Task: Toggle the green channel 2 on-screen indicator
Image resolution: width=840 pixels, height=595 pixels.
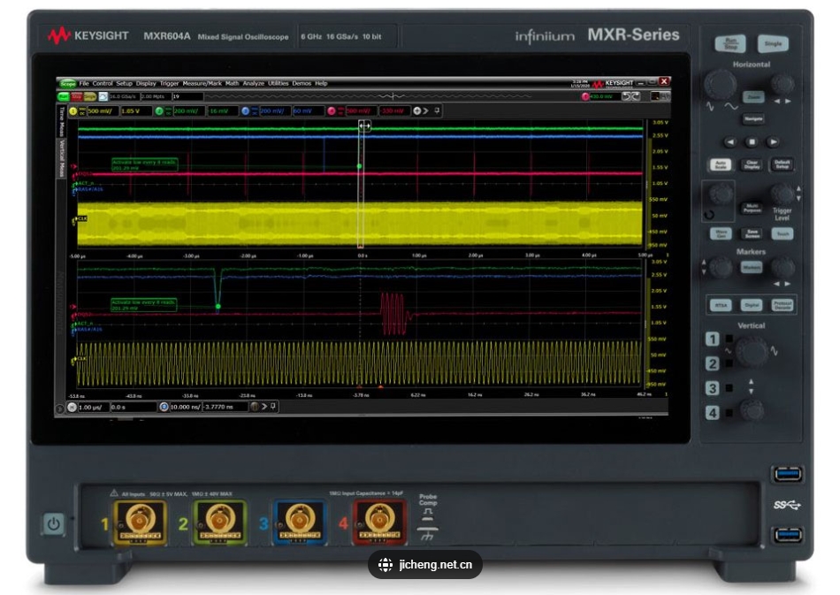Action: [x=159, y=111]
